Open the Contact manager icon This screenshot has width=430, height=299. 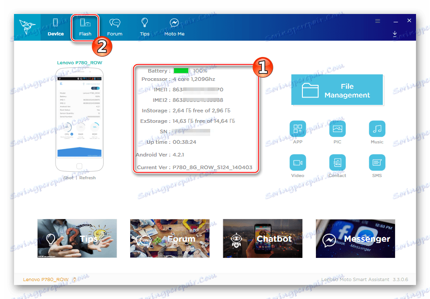pyautogui.click(x=337, y=162)
